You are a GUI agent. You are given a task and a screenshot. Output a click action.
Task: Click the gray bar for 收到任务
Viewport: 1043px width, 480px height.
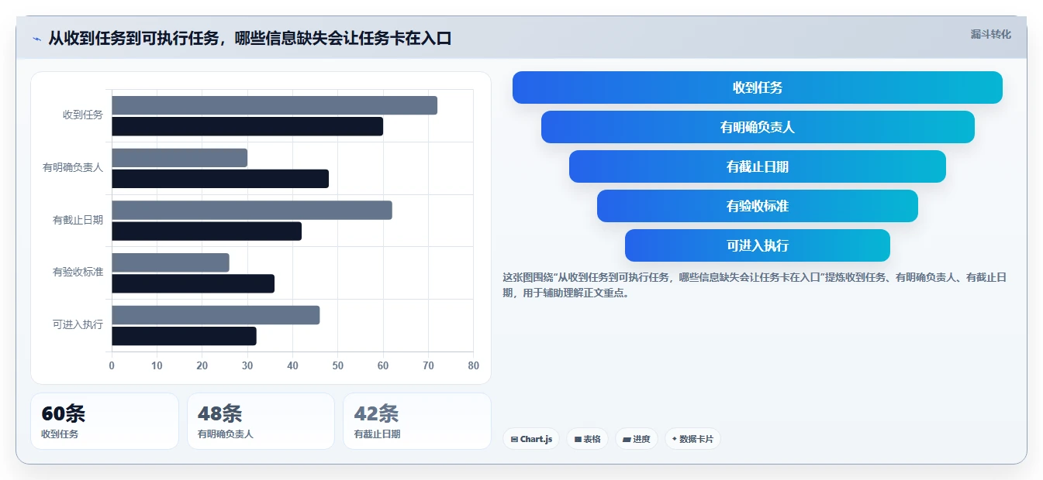click(275, 105)
